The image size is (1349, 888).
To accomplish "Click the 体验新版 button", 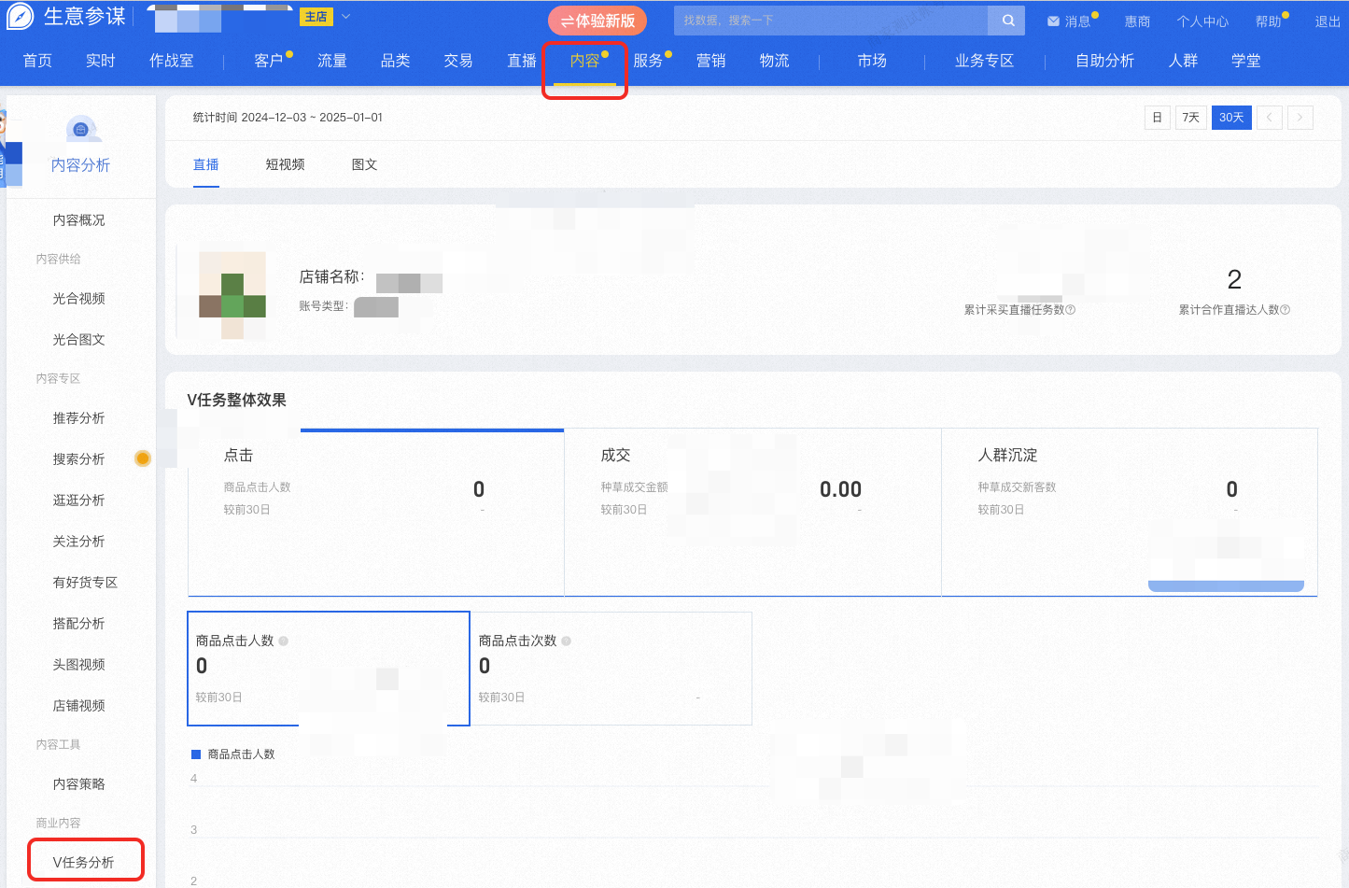I will pos(597,21).
